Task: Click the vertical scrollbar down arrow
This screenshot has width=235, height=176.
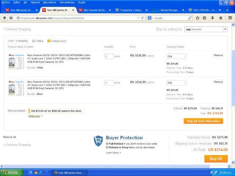Action: [233, 162]
